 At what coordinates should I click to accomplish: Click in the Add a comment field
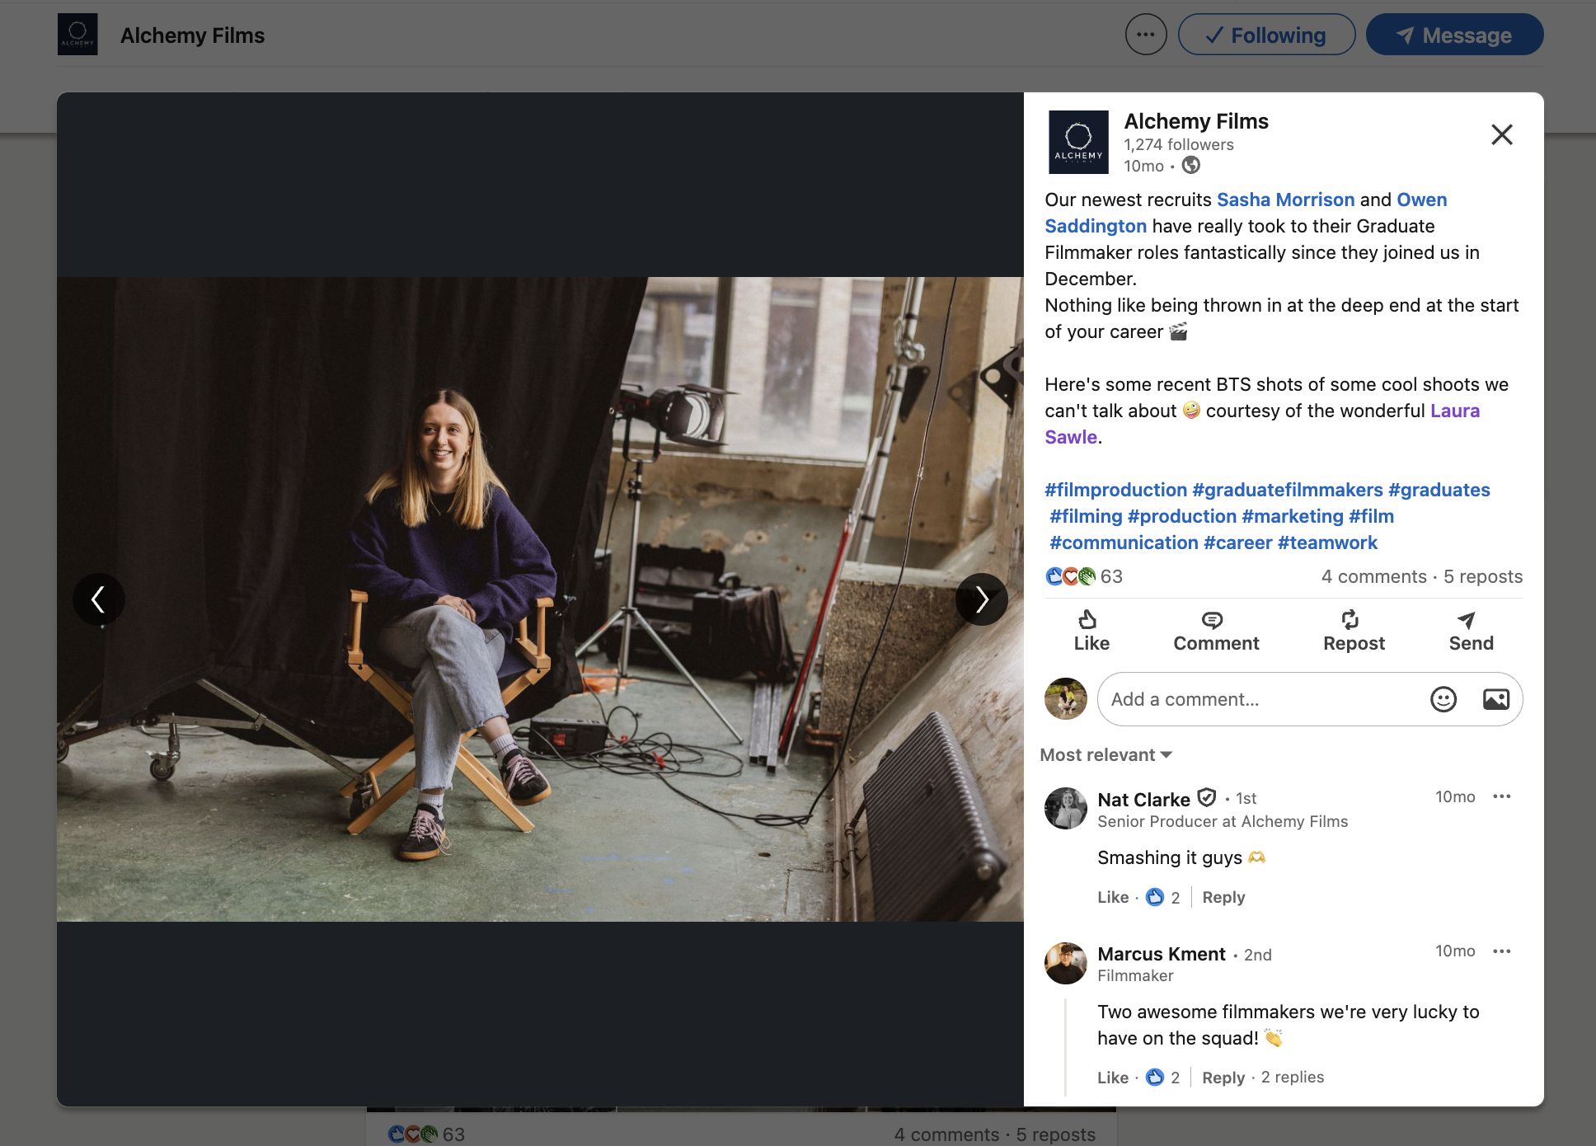[x=1261, y=699]
